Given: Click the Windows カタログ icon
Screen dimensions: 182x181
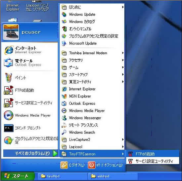Looking at the screenshot, I should [x=64, y=22].
